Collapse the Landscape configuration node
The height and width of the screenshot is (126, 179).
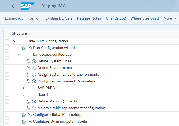pos(19,55)
